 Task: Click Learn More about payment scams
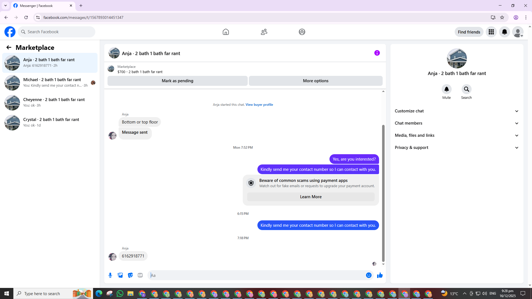(x=311, y=197)
